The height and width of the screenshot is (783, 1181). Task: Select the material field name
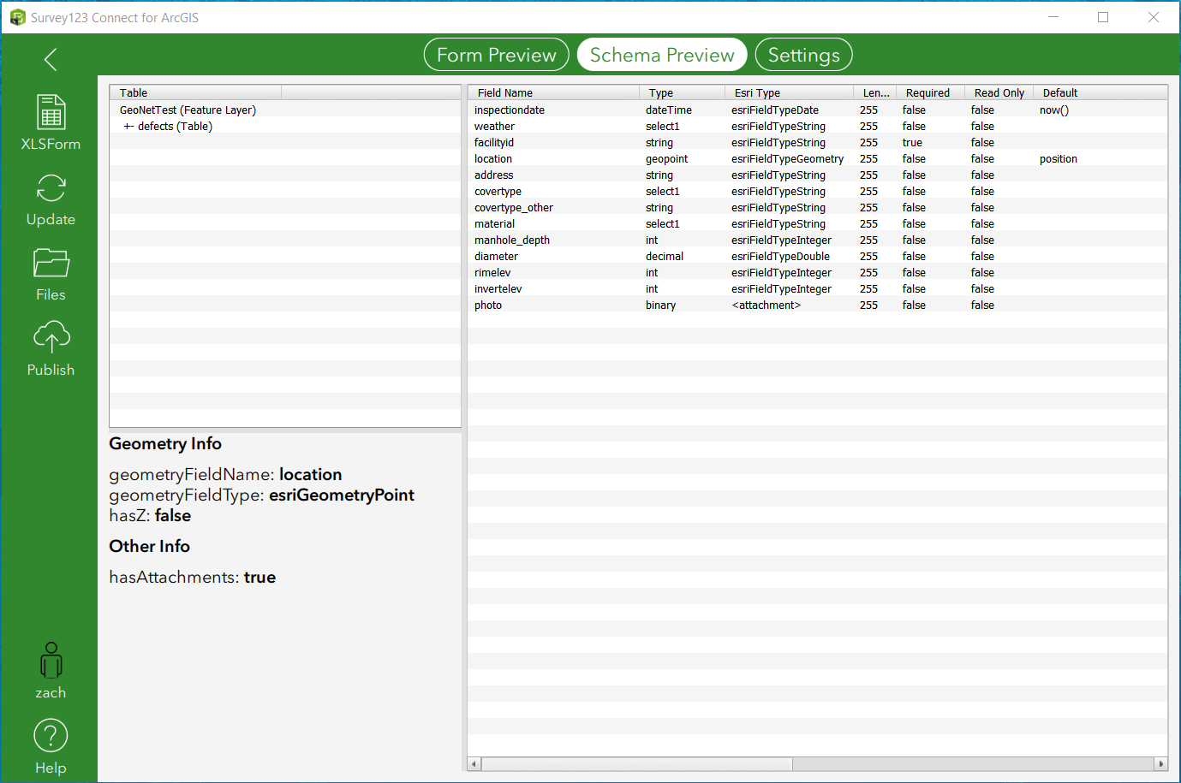coord(495,223)
